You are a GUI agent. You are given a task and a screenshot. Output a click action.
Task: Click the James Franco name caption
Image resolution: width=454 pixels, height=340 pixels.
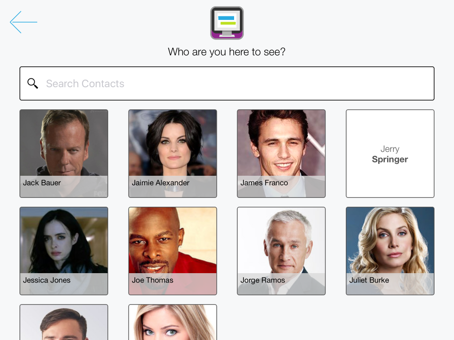pyautogui.click(x=264, y=183)
